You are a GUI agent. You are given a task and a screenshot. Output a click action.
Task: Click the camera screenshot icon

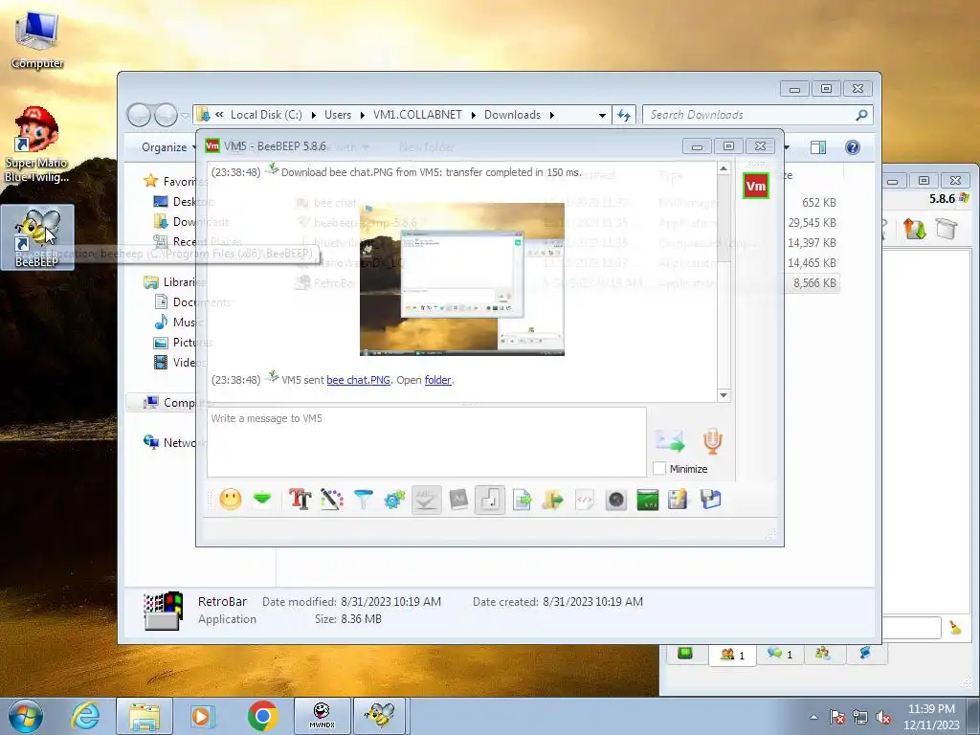615,500
